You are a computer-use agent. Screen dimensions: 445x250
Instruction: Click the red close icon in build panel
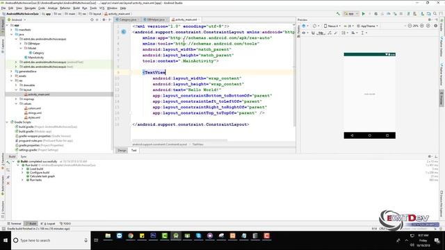point(8,183)
